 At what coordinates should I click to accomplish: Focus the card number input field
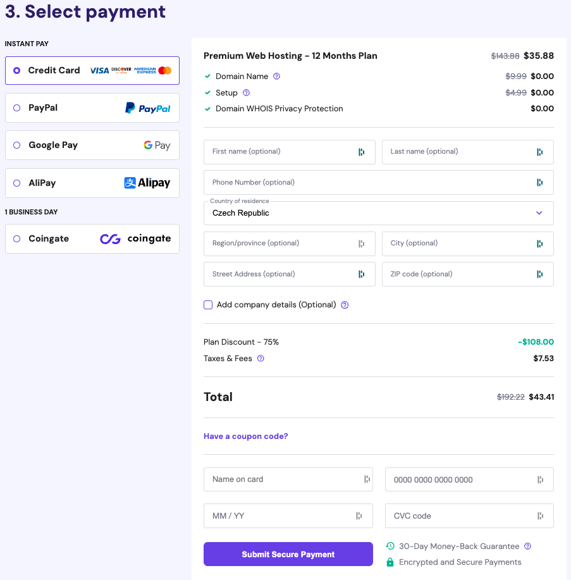click(x=462, y=479)
